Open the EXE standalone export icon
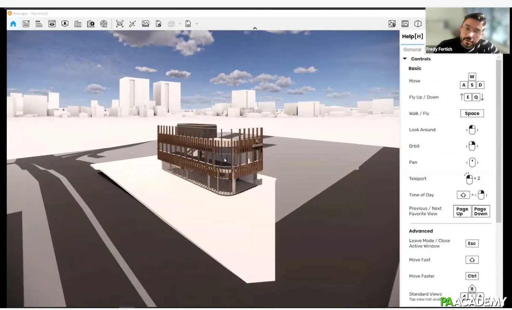512x310 pixels. click(188, 23)
